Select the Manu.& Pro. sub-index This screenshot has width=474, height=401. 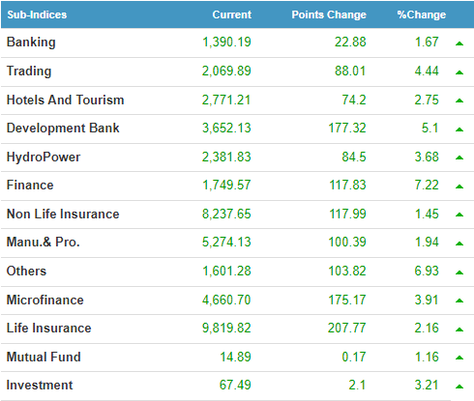click(x=43, y=242)
